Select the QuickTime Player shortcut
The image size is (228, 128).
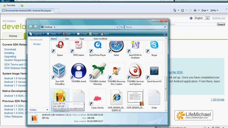click(98, 47)
